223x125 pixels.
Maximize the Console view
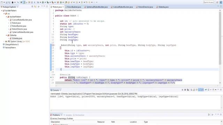point(221,90)
